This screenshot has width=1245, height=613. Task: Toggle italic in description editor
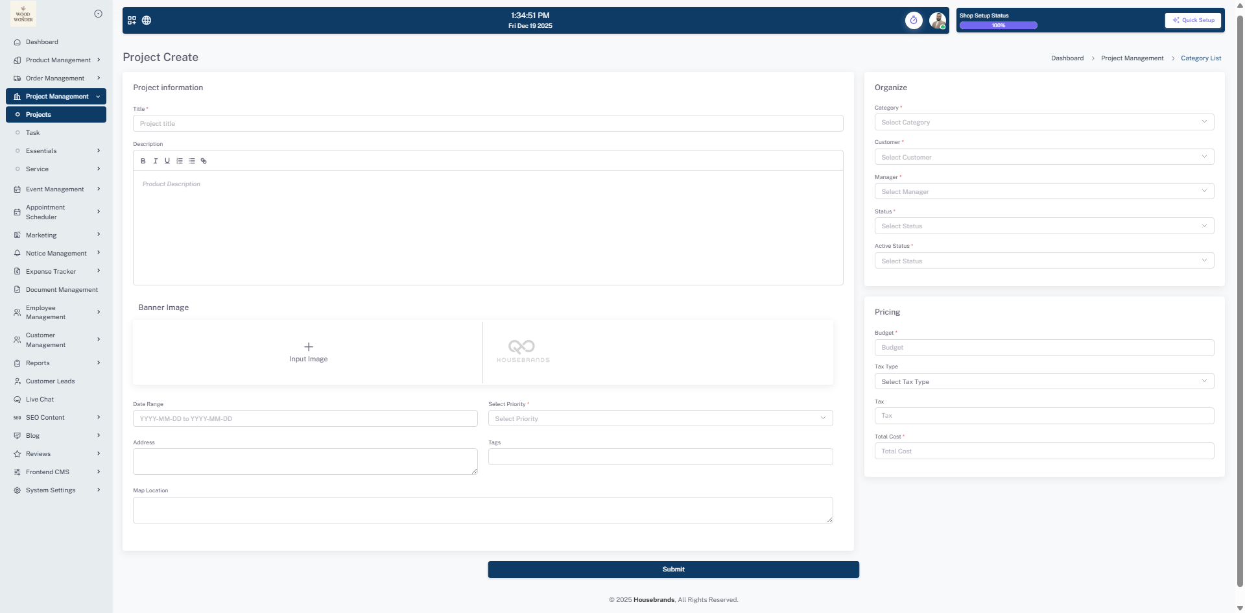155,161
